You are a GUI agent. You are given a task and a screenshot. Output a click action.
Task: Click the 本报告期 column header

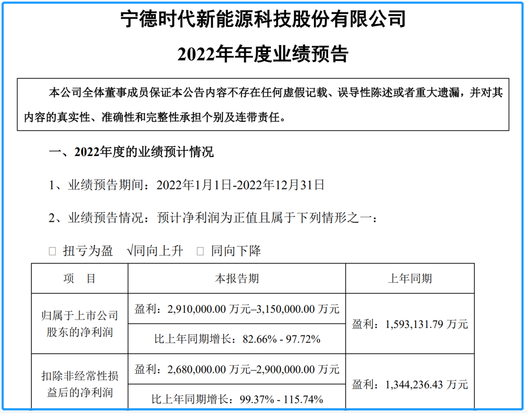coord(237,278)
